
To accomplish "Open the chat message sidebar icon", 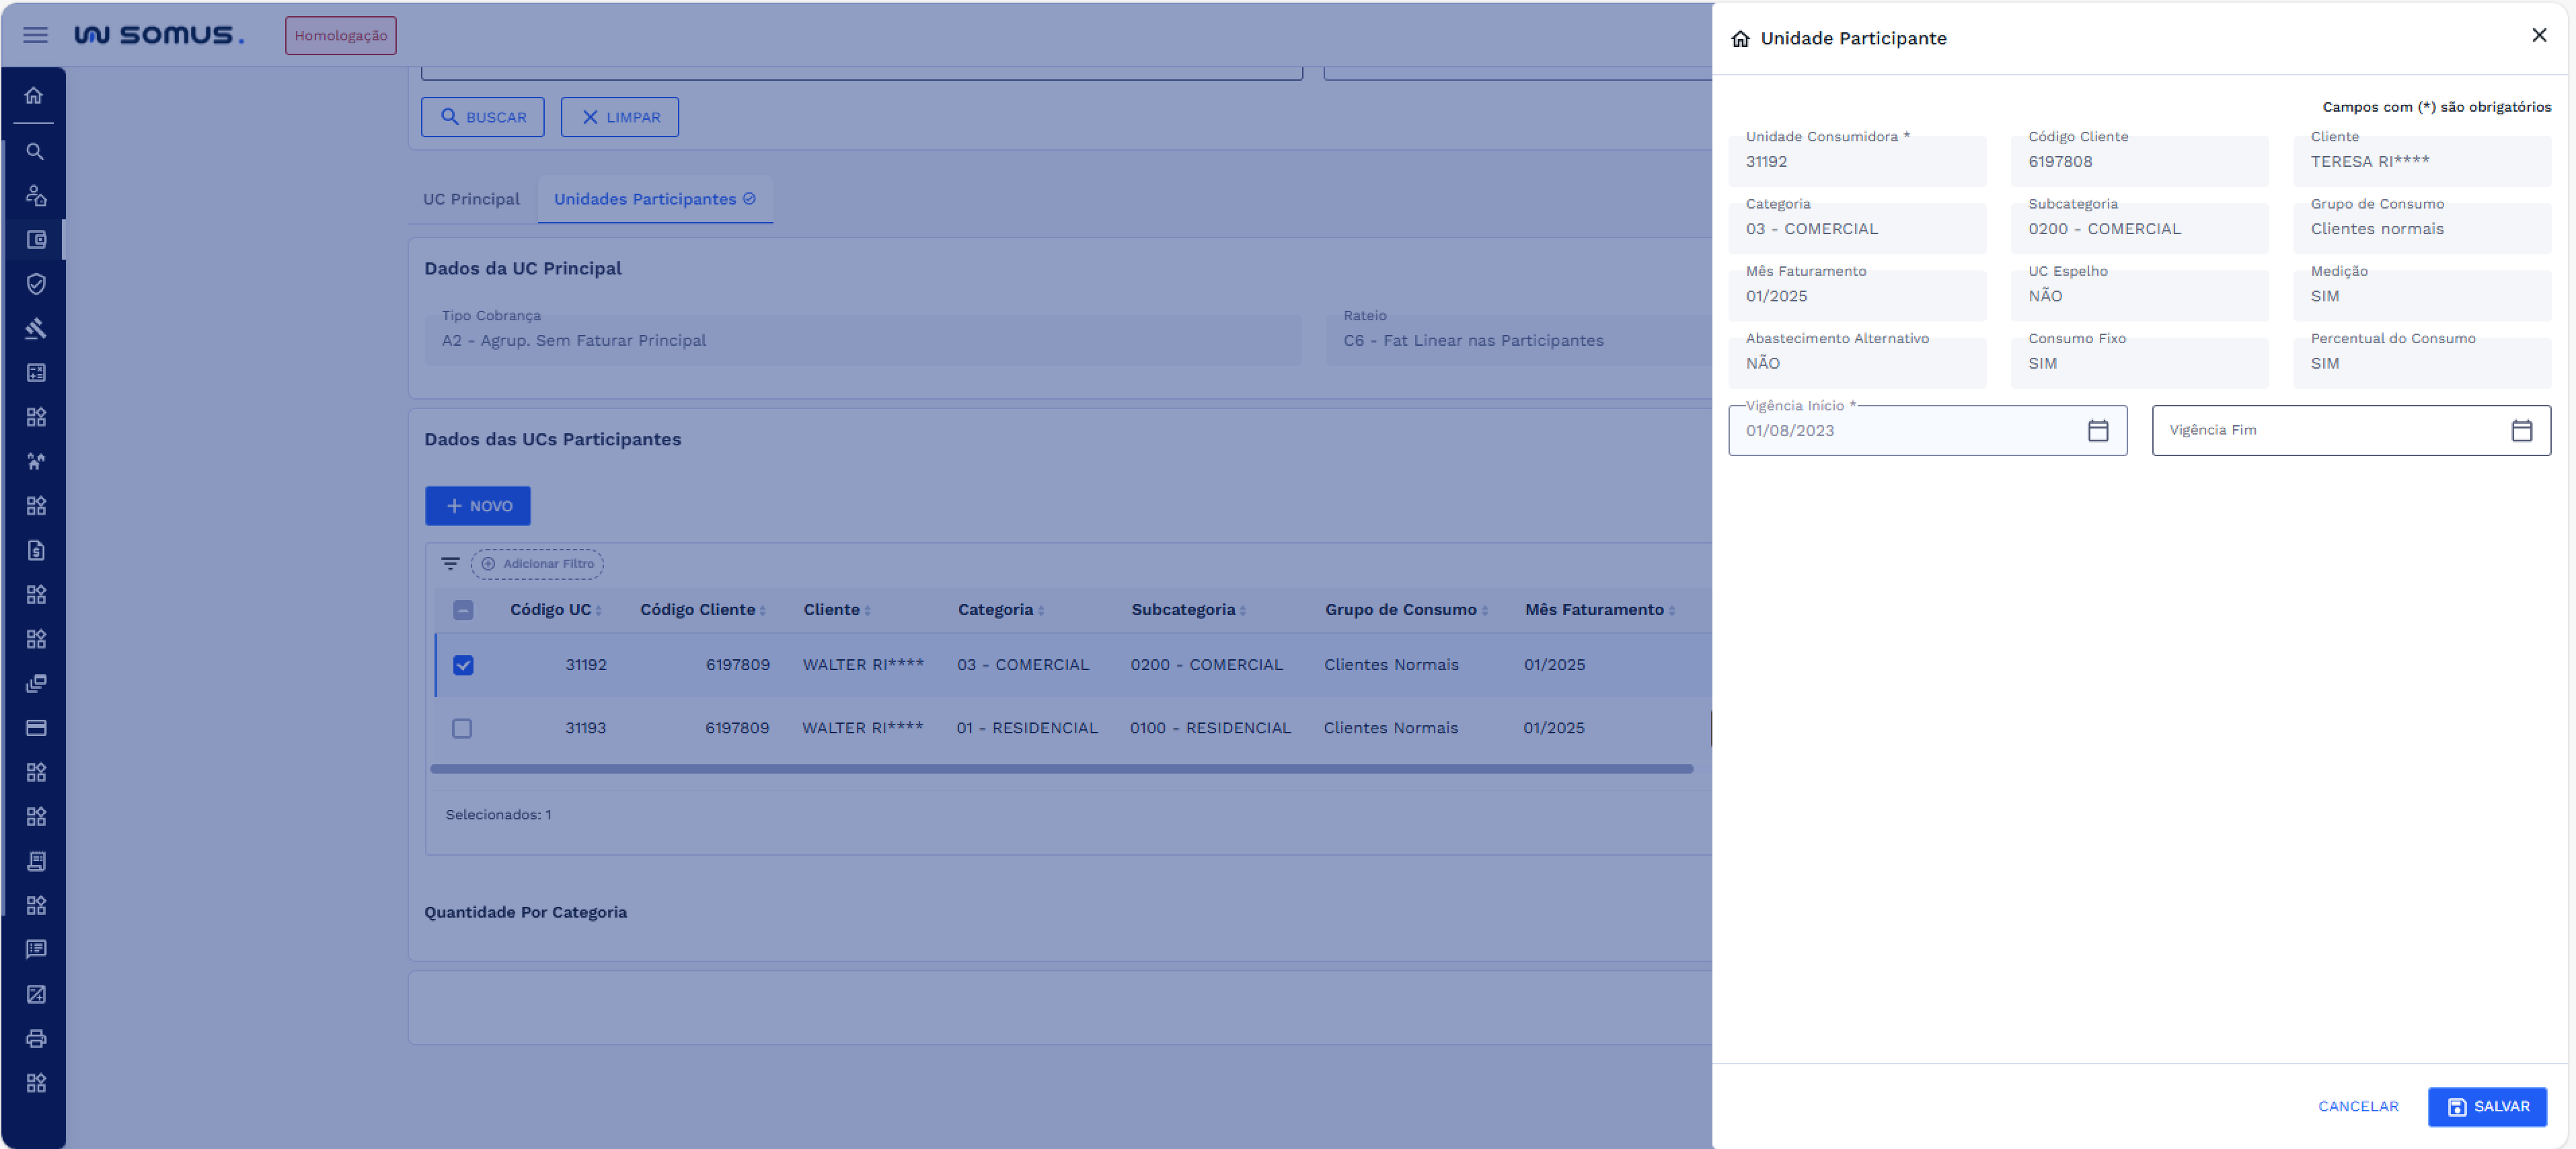I will [x=36, y=949].
